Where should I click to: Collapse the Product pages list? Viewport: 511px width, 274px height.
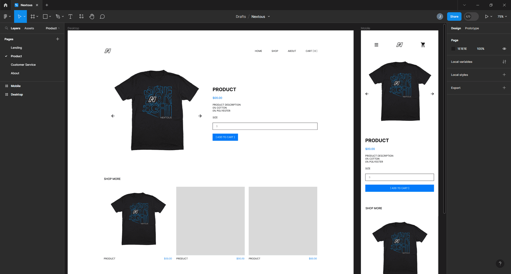[x=53, y=28]
